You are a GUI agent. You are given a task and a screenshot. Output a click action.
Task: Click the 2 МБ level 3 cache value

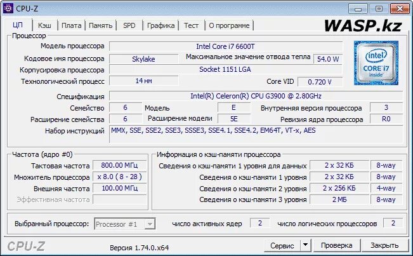click(x=339, y=199)
